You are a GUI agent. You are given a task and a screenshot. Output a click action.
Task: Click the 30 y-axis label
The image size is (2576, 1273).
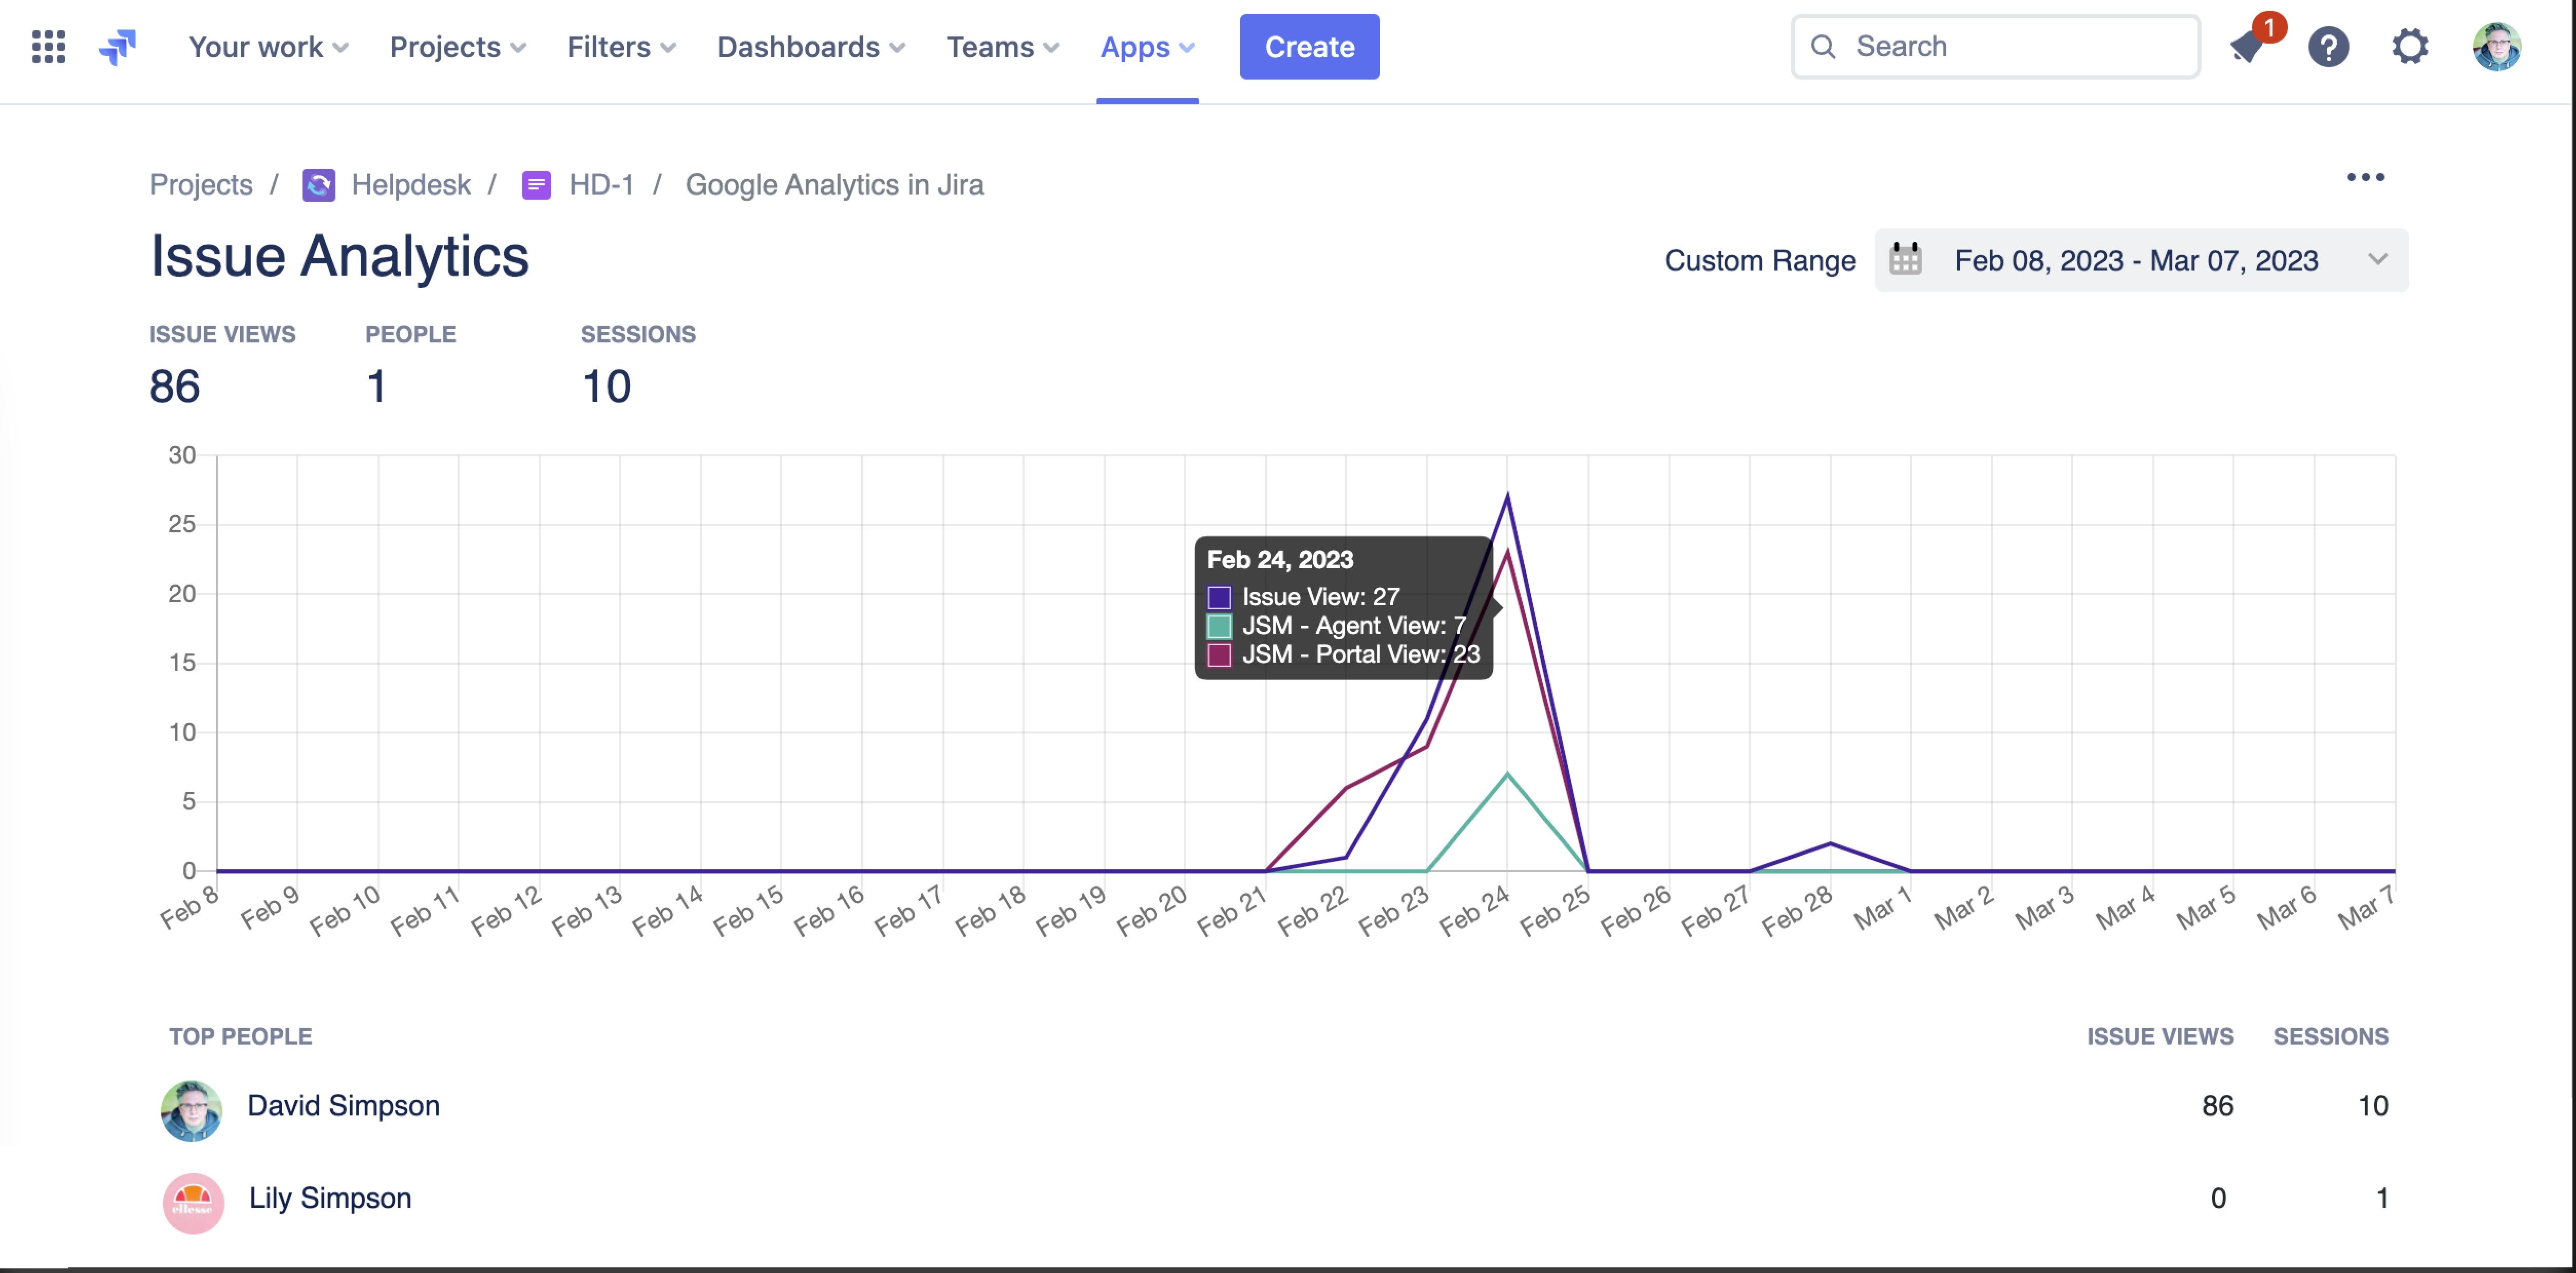pyautogui.click(x=182, y=456)
